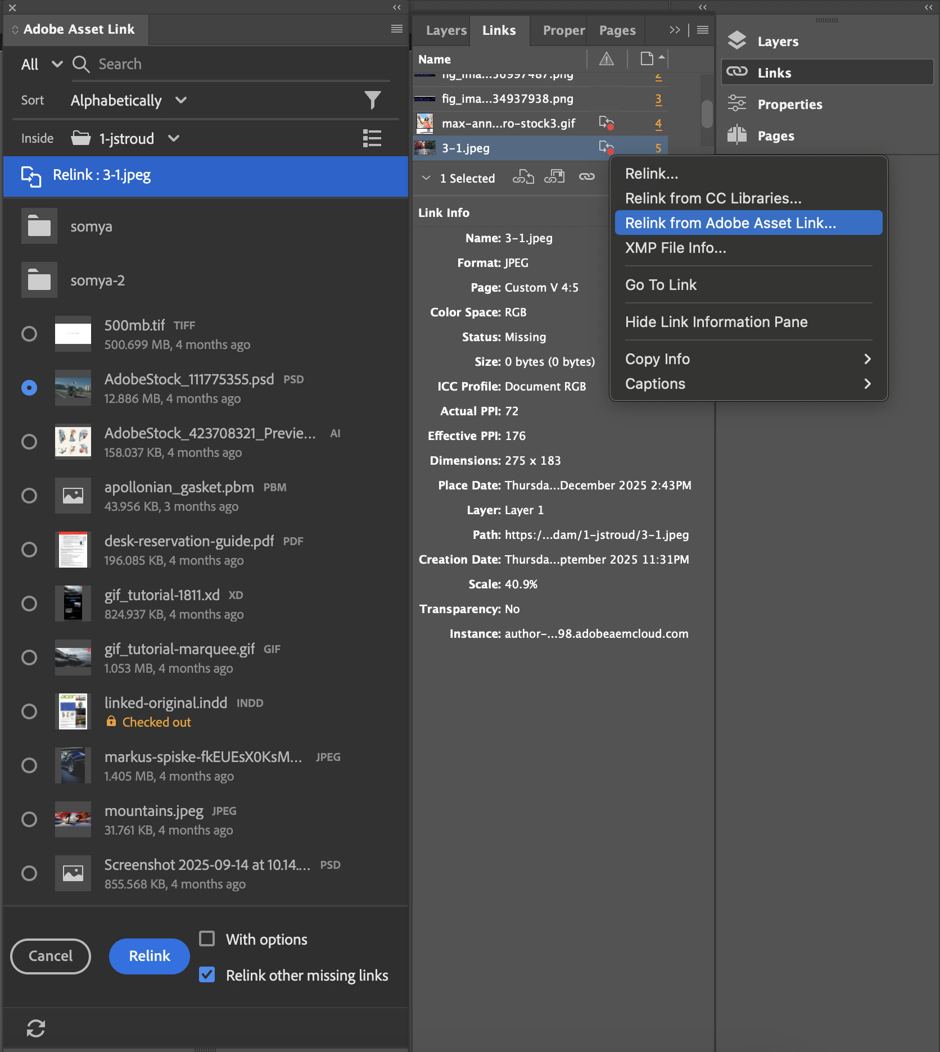Image resolution: width=940 pixels, height=1052 pixels.
Task: Select the radio button for mountains.jpeg
Action: pos(29,819)
